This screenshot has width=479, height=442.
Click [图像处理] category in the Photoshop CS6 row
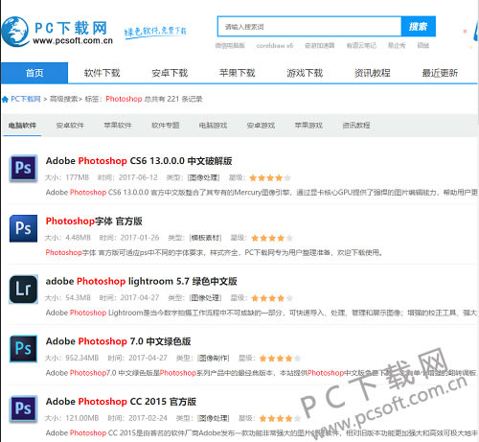pyautogui.click(x=203, y=177)
